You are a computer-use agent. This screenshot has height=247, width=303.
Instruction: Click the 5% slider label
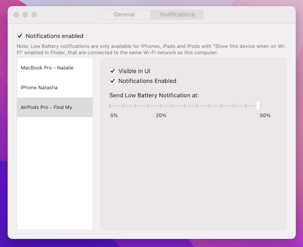[x=114, y=116]
